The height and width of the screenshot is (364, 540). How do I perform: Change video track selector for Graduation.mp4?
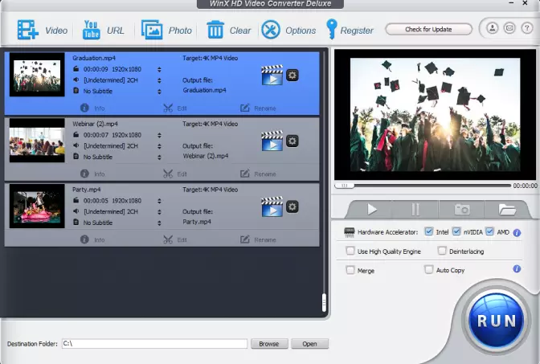pyautogui.click(x=159, y=70)
